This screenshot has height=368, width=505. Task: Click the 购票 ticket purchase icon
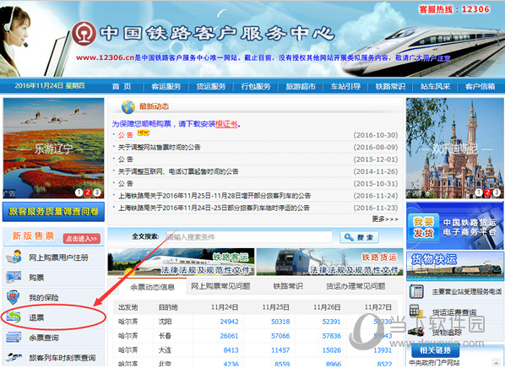[14, 277]
